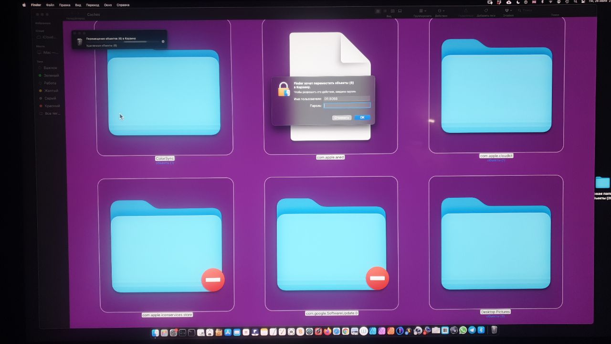Open the Finder menu
The width and height of the screenshot is (611, 344).
[x=36, y=5]
